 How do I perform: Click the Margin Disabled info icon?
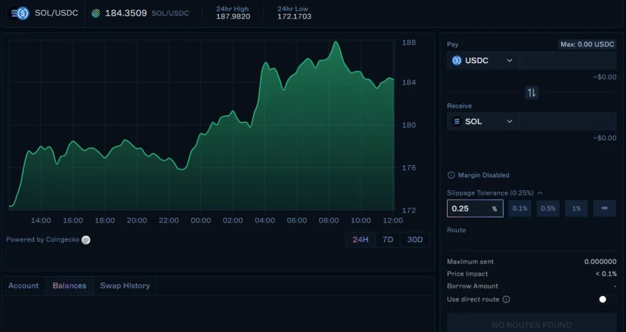point(451,175)
